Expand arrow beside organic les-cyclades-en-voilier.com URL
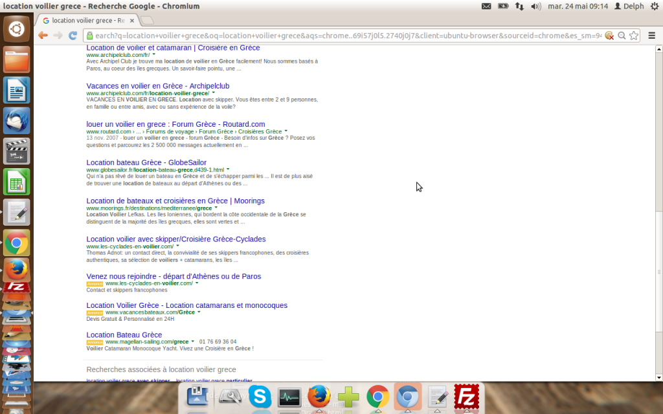Viewport: 663px width, 414px height. click(x=177, y=246)
